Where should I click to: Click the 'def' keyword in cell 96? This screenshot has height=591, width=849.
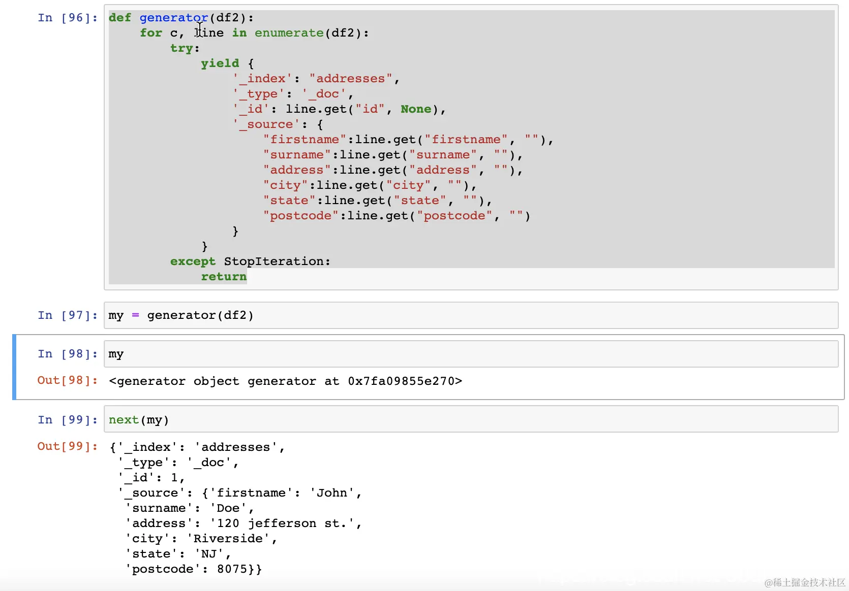120,18
